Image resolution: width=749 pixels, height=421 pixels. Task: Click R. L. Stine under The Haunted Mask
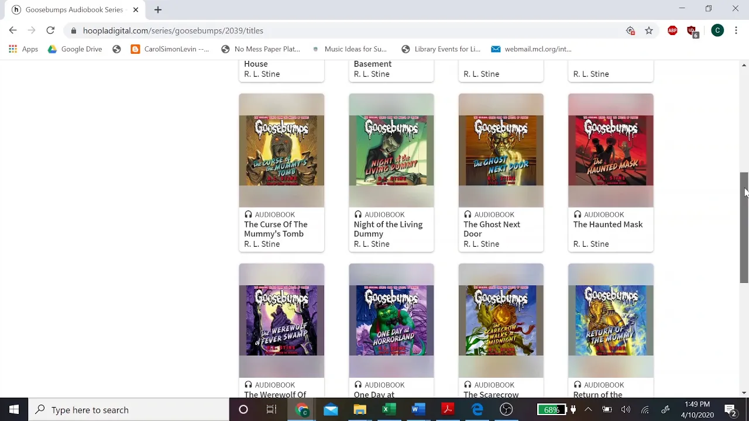591,244
